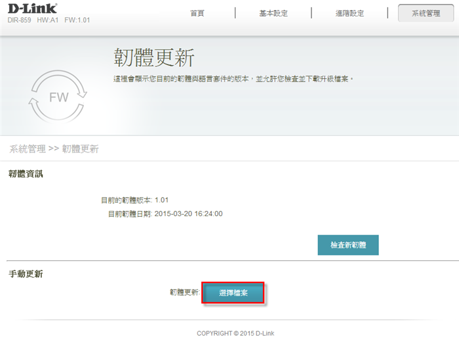Click the 手動更新 section header
459x337 pixels.
click(x=26, y=274)
